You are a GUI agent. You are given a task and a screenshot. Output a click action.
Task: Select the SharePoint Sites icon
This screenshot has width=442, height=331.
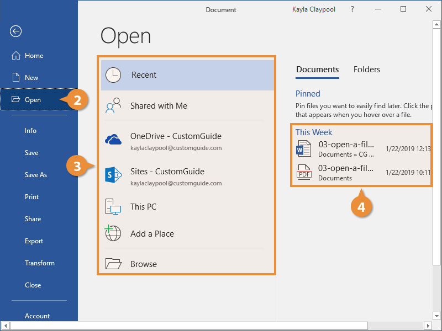click(x=113, y=175)
